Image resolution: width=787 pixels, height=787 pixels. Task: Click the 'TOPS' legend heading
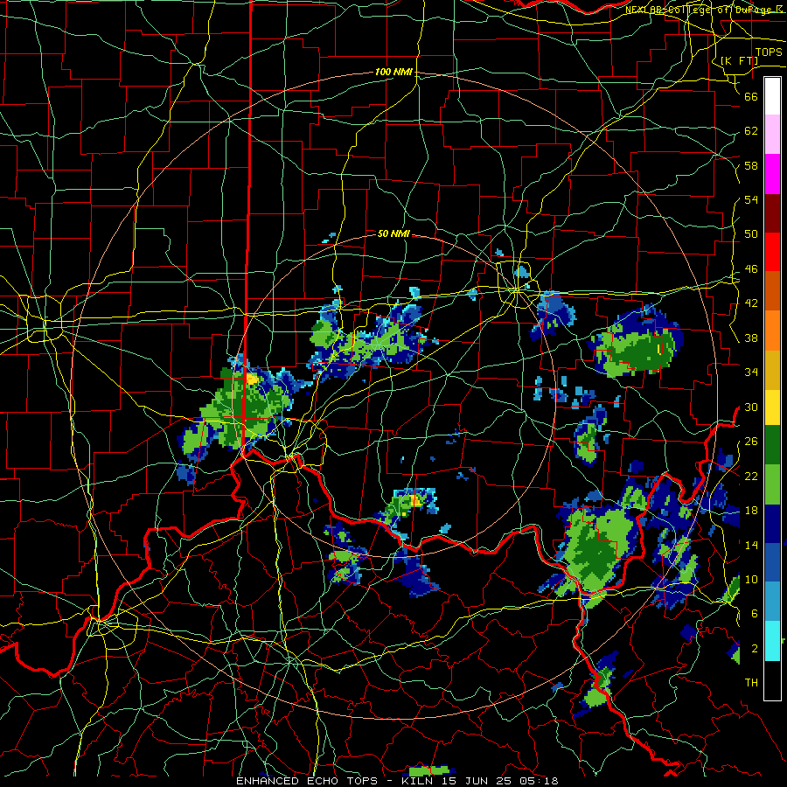pos(769,52)
